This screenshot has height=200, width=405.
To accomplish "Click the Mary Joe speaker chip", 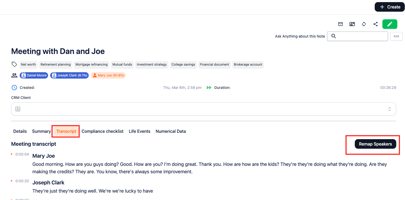I will 108,75.
